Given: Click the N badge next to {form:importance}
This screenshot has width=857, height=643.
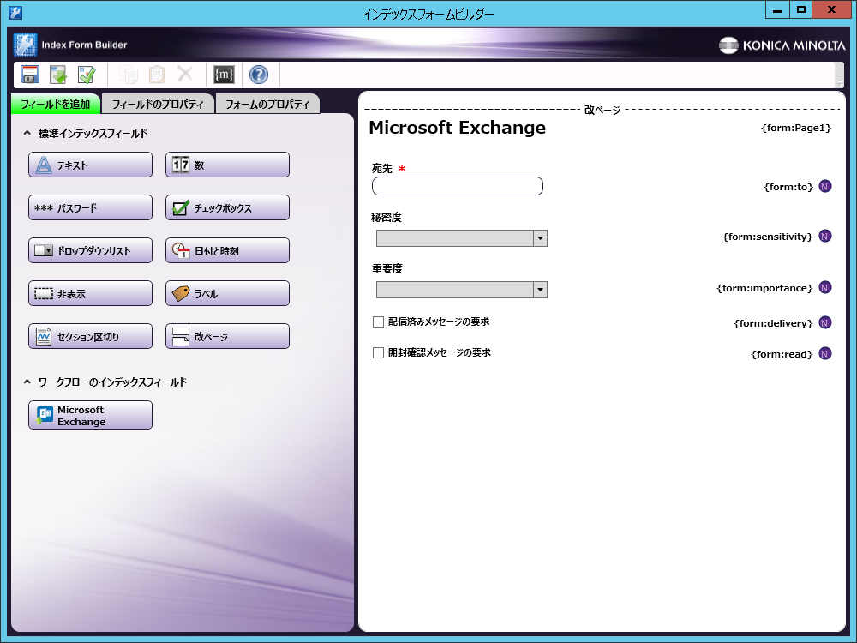Looking at the screenshot, I should (x=825, y=287).
